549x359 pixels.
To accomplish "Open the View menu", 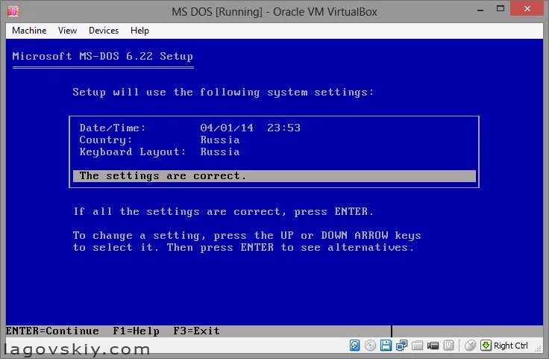I will 67,31.
